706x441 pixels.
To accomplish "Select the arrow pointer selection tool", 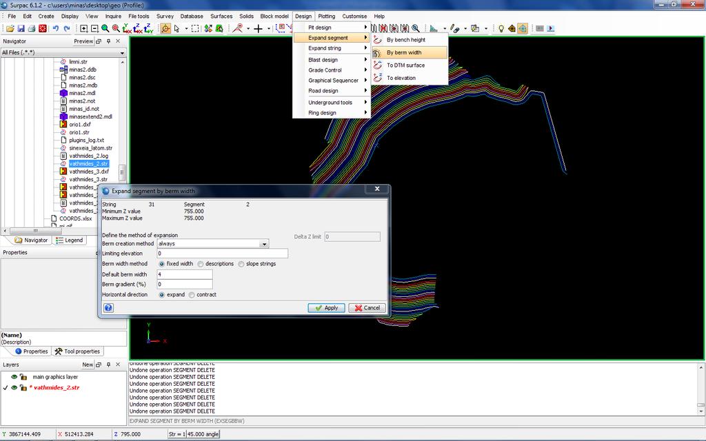I will pyautogui.click(x=177, y=28).
